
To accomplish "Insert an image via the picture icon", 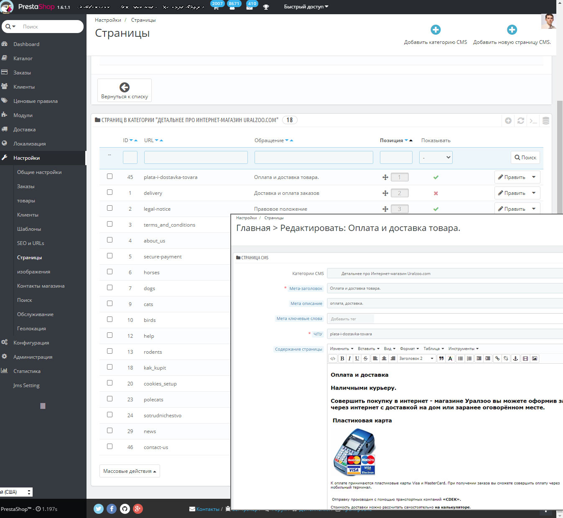I will [x=535, y=358].
